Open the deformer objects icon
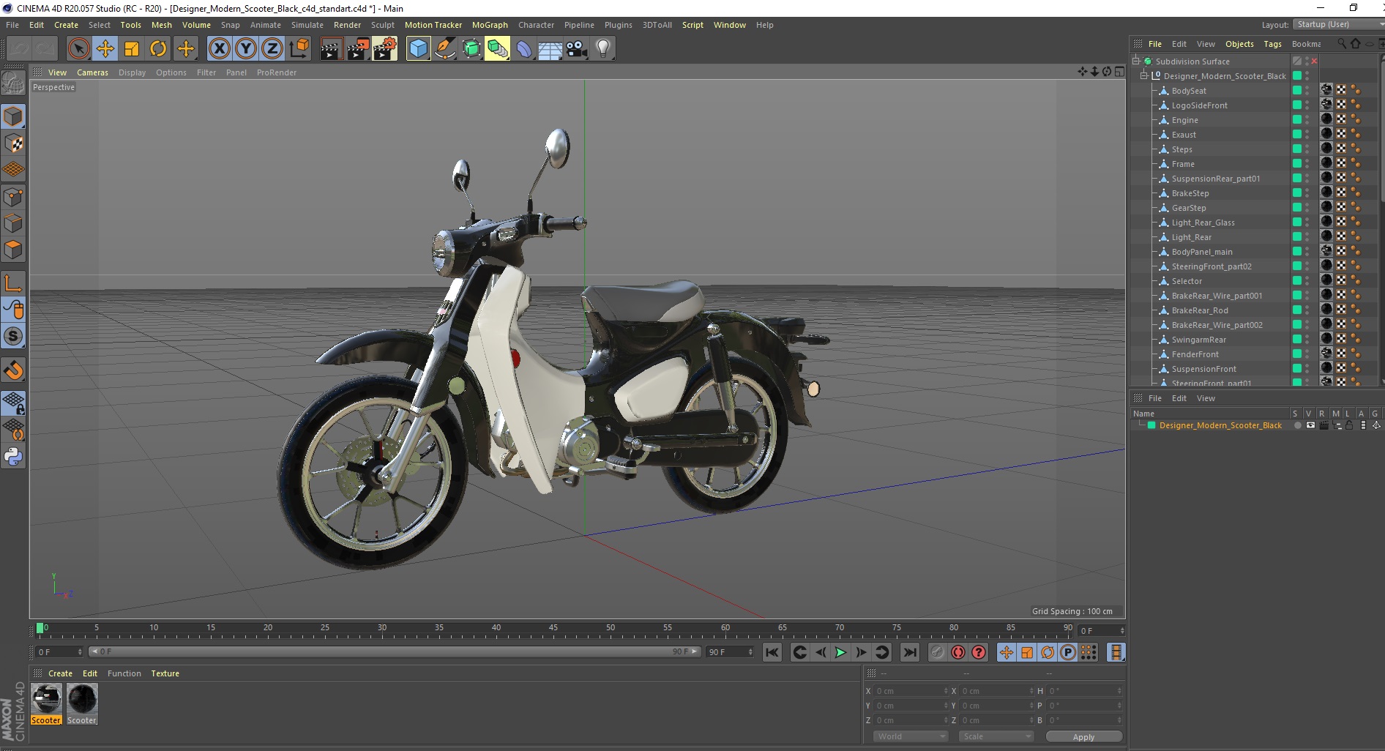This screenshot has height=751, width=1385. tap(524, 49)
